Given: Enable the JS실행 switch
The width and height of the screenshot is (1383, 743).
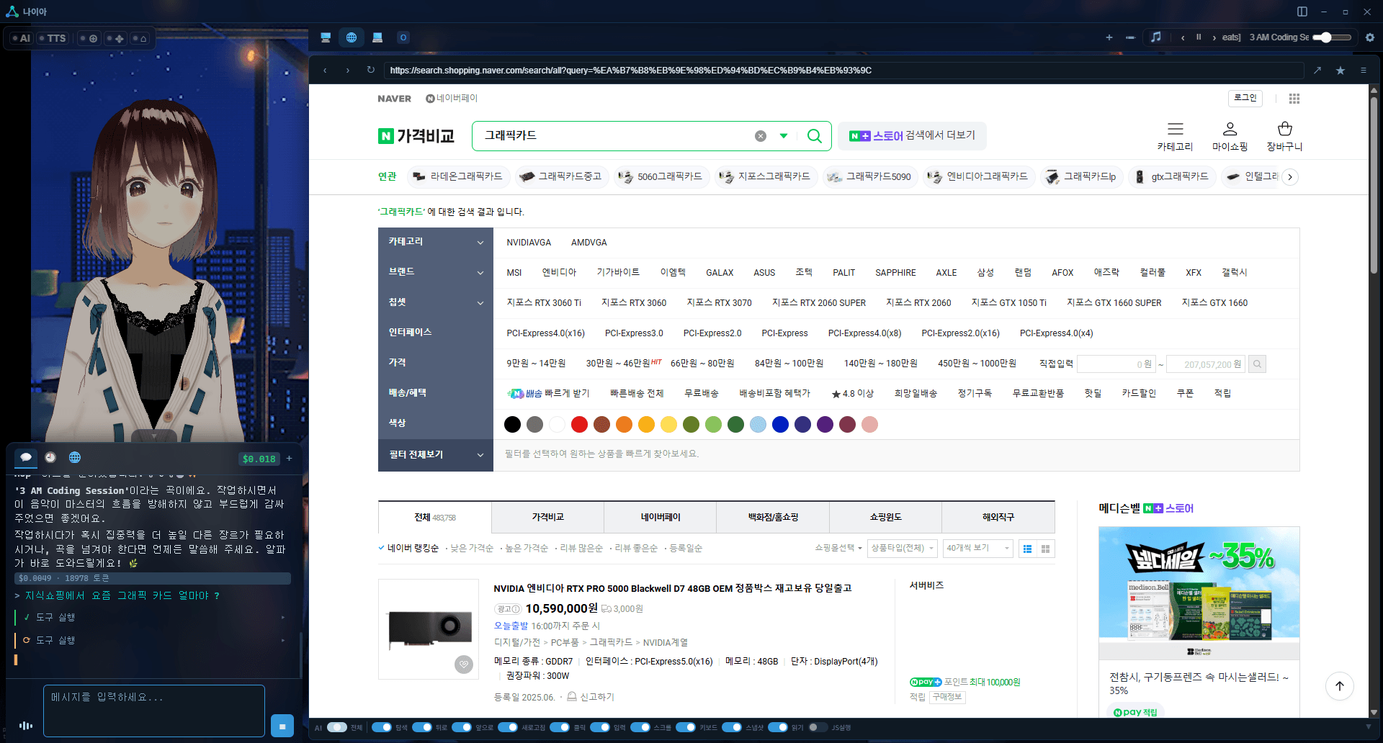Looking at the screenshot, I should (818, 727).
